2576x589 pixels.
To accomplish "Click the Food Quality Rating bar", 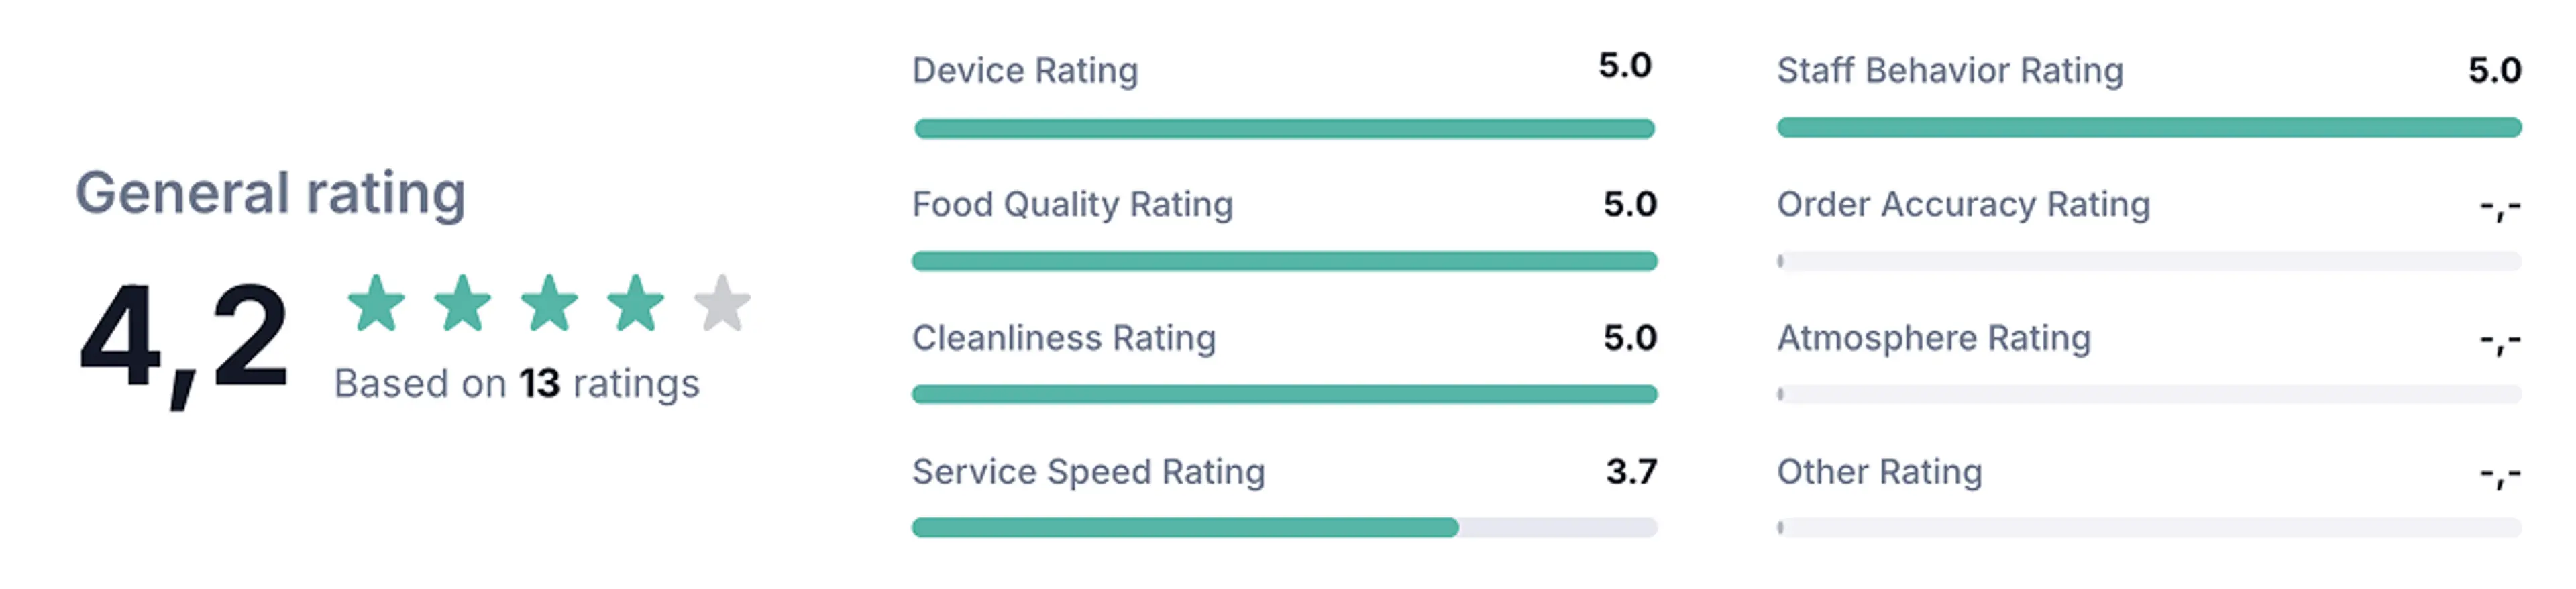I will click(x=1284, y=262).
